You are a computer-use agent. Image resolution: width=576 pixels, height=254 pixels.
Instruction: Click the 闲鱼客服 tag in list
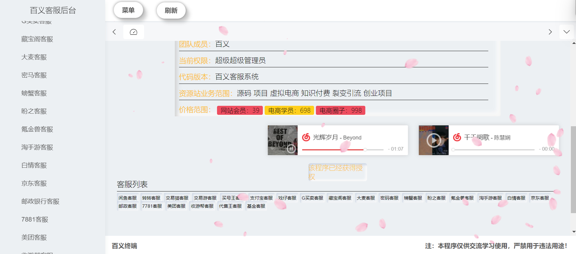[x=127, y=198]
